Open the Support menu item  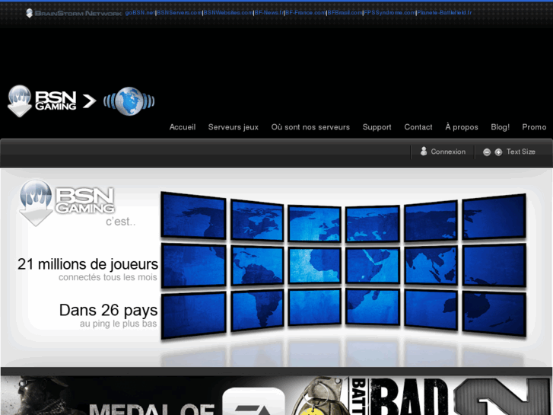tap(377, 127)
